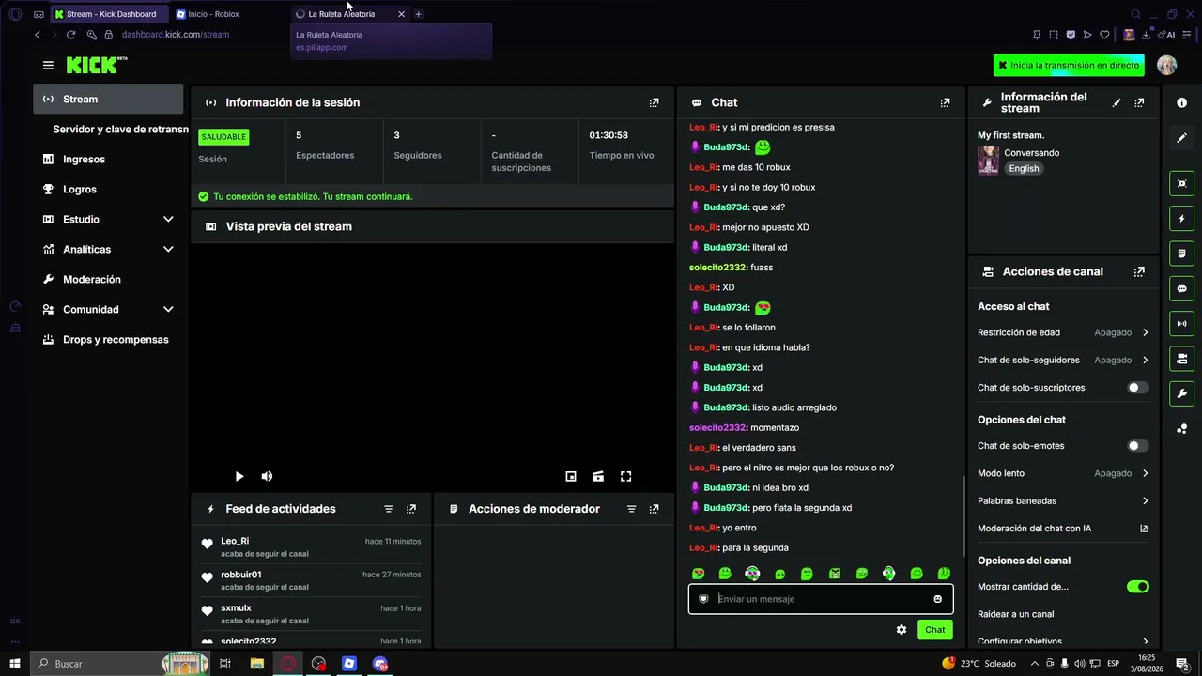Pop out the Chat panel
Screen dimensions: 1202x676
point(945,102)
